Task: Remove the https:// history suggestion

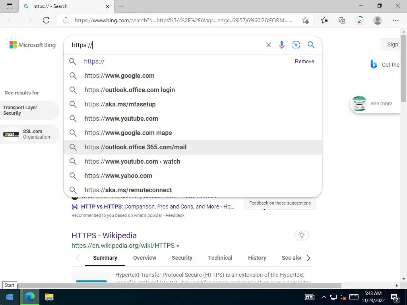Action: pos(304,61)
